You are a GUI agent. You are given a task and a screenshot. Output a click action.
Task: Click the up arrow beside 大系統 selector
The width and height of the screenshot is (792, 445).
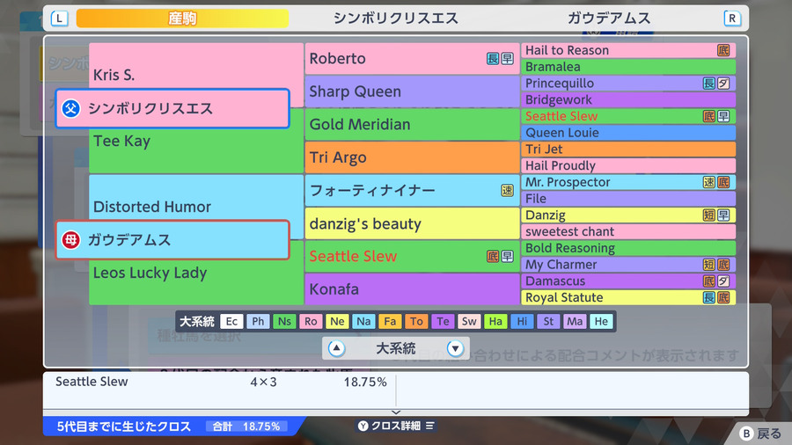[336, 348]
